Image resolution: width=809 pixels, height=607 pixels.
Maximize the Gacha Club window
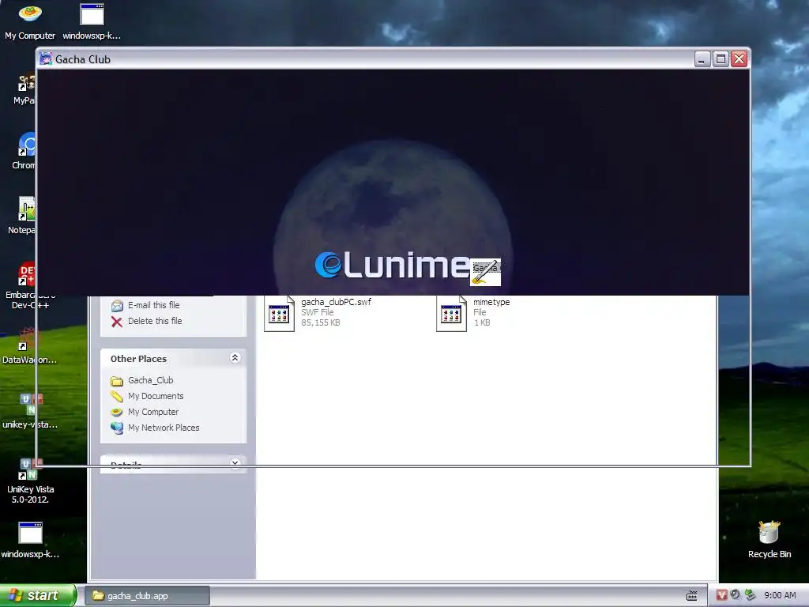721,59
